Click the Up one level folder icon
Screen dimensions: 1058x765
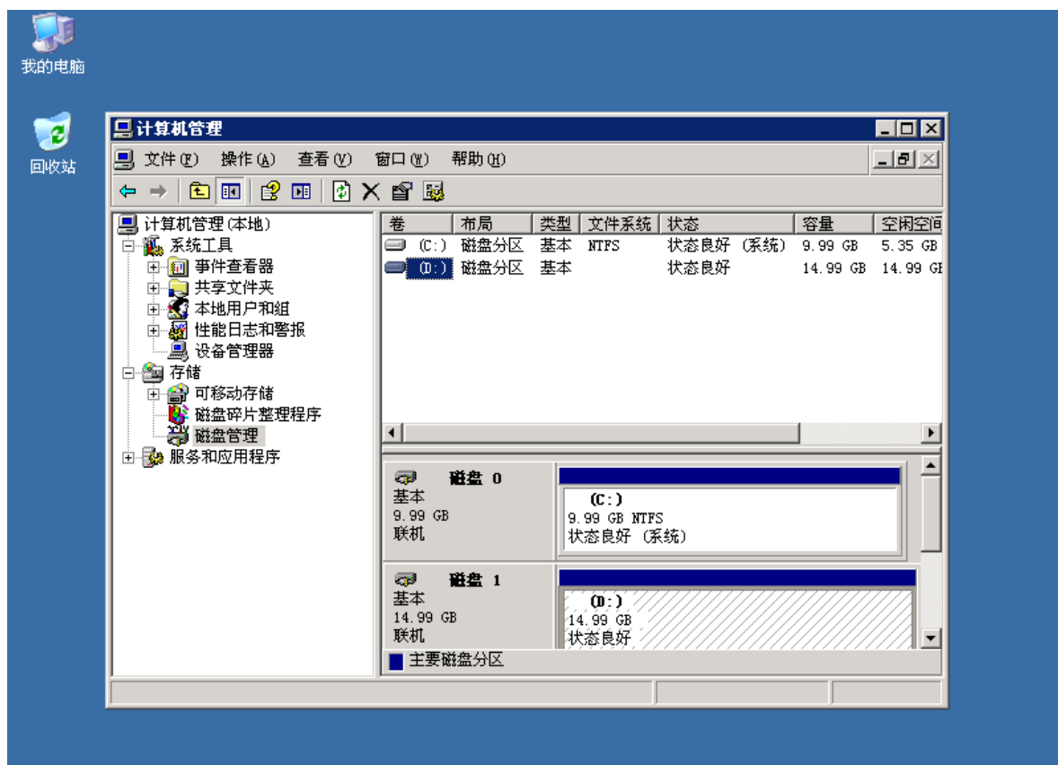pos(200,190)
